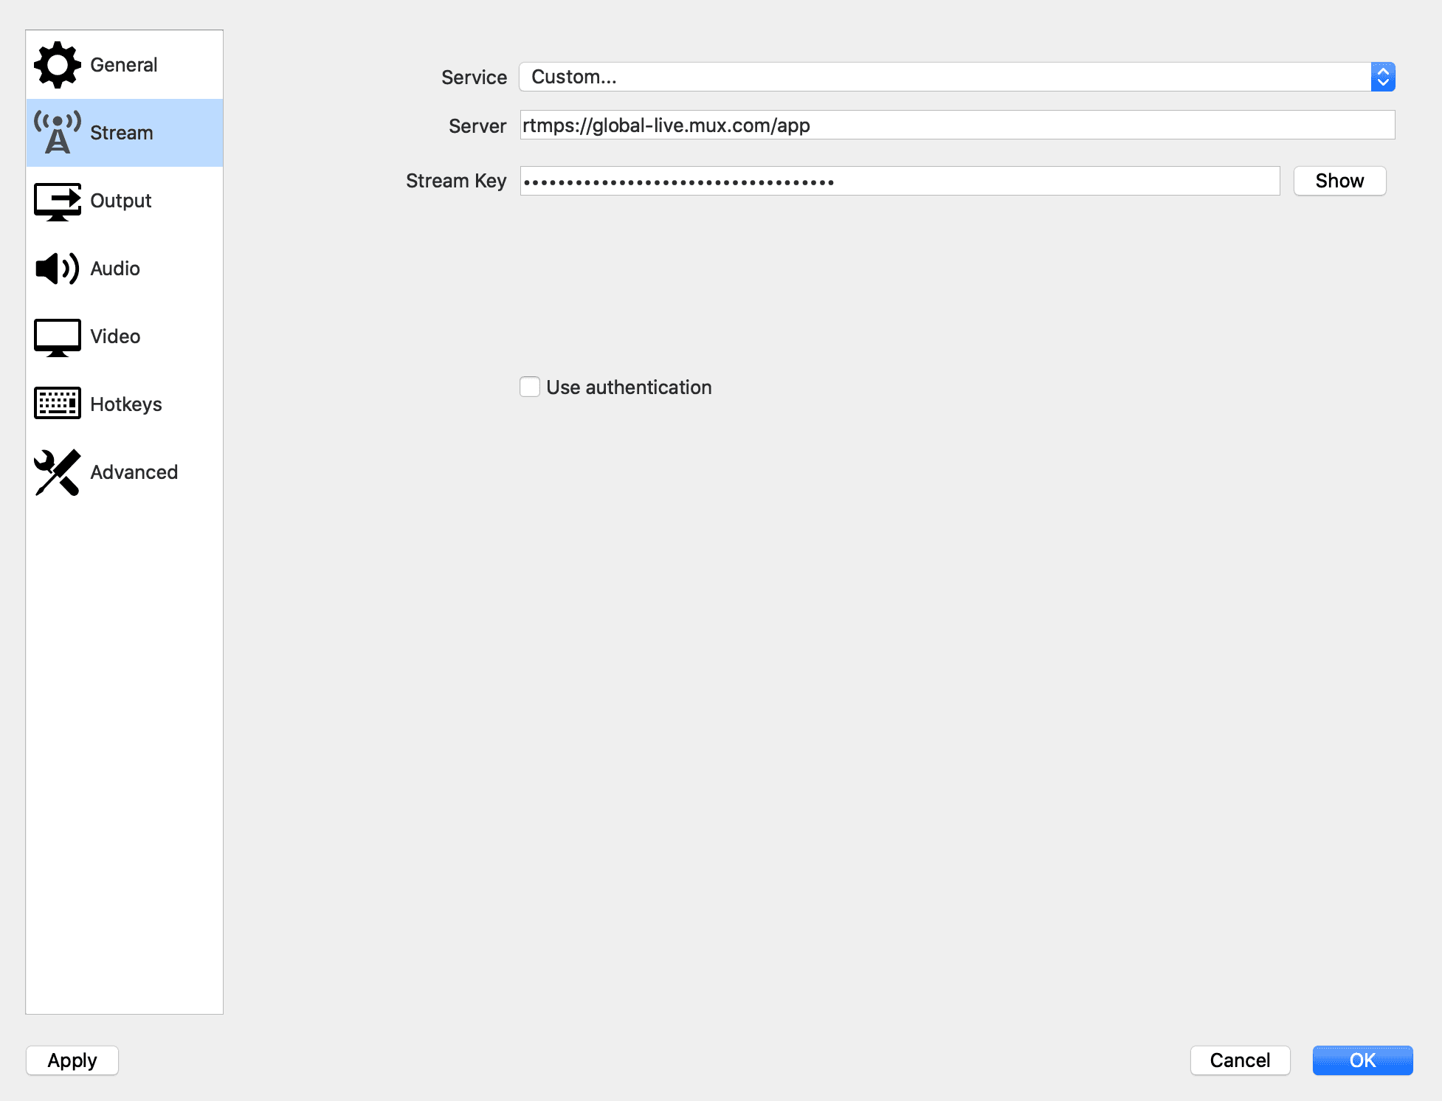This screenshot has width=1442, height=1101.
Task: Switch to the Output settings tab
Action: [x=121, y=201]
